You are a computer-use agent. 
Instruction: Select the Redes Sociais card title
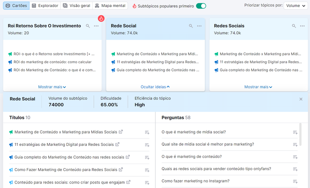tap(229, 26)
